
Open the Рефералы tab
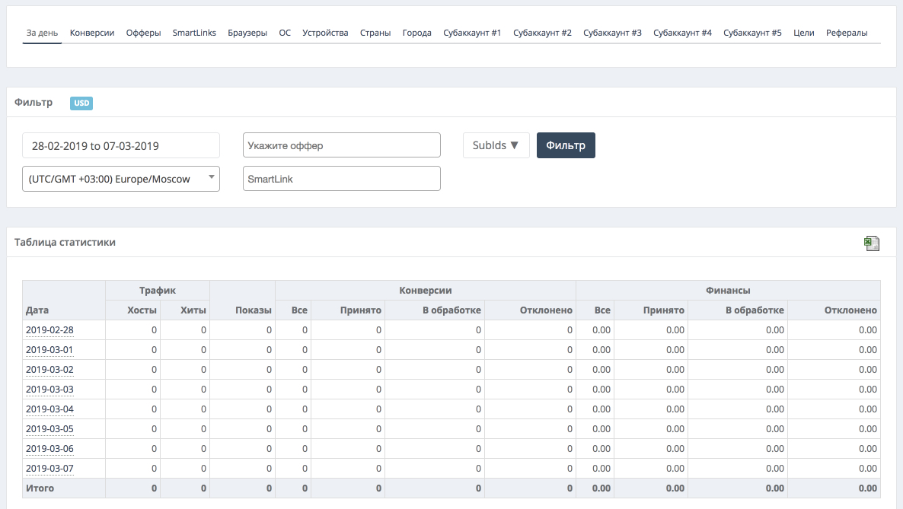pyautogui.click(x=847, y=33)
